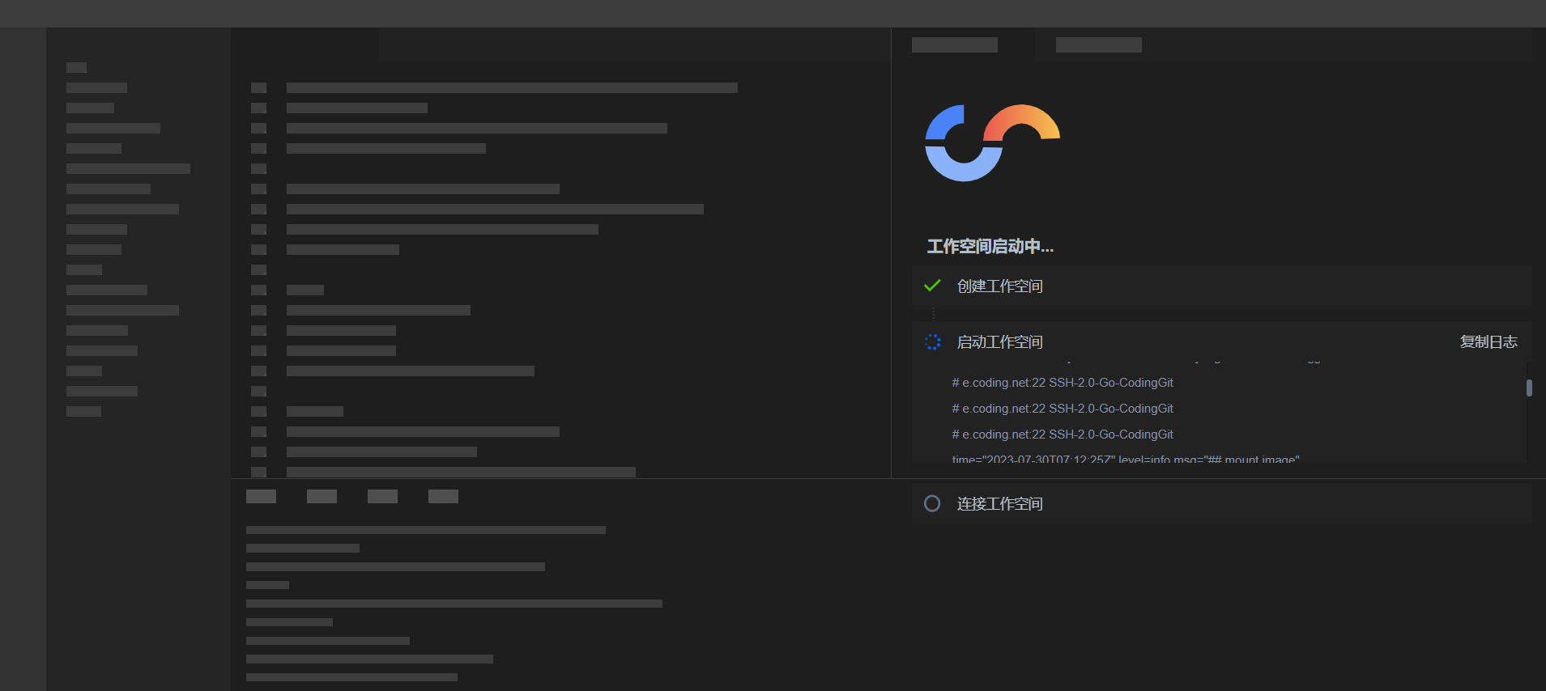Select the 创建工作空间 step label

(999, 286)
